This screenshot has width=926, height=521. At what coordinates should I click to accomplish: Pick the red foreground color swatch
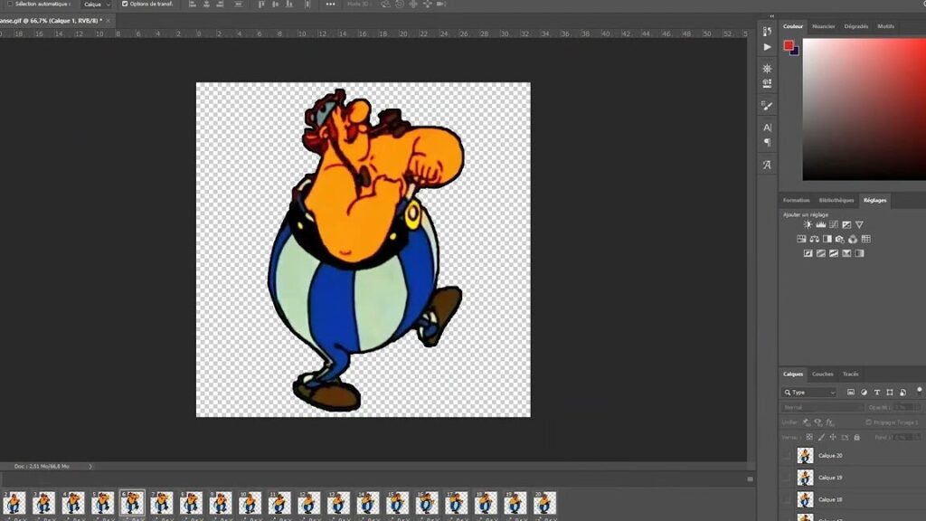pyautogui.click(x=789, y=45)
